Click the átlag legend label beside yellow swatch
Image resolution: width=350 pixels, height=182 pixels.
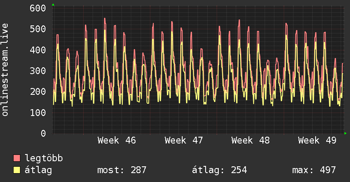coord(38,170)
